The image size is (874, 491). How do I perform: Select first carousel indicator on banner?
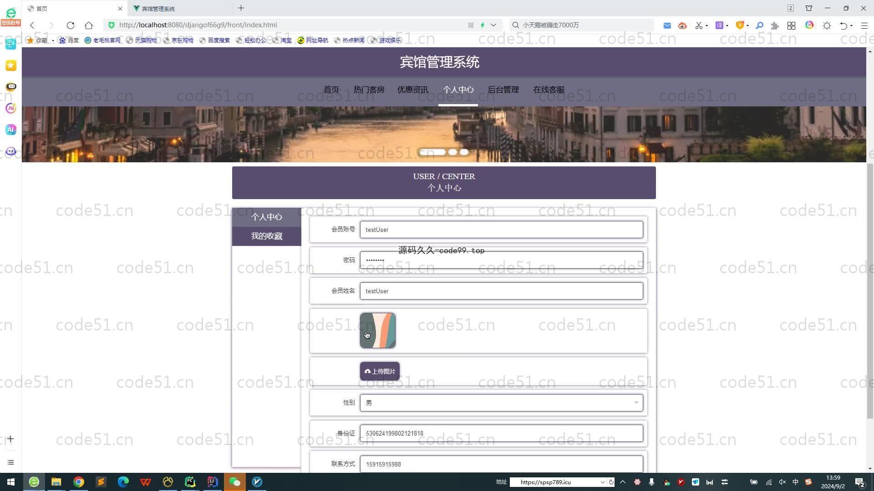point(432,152)
